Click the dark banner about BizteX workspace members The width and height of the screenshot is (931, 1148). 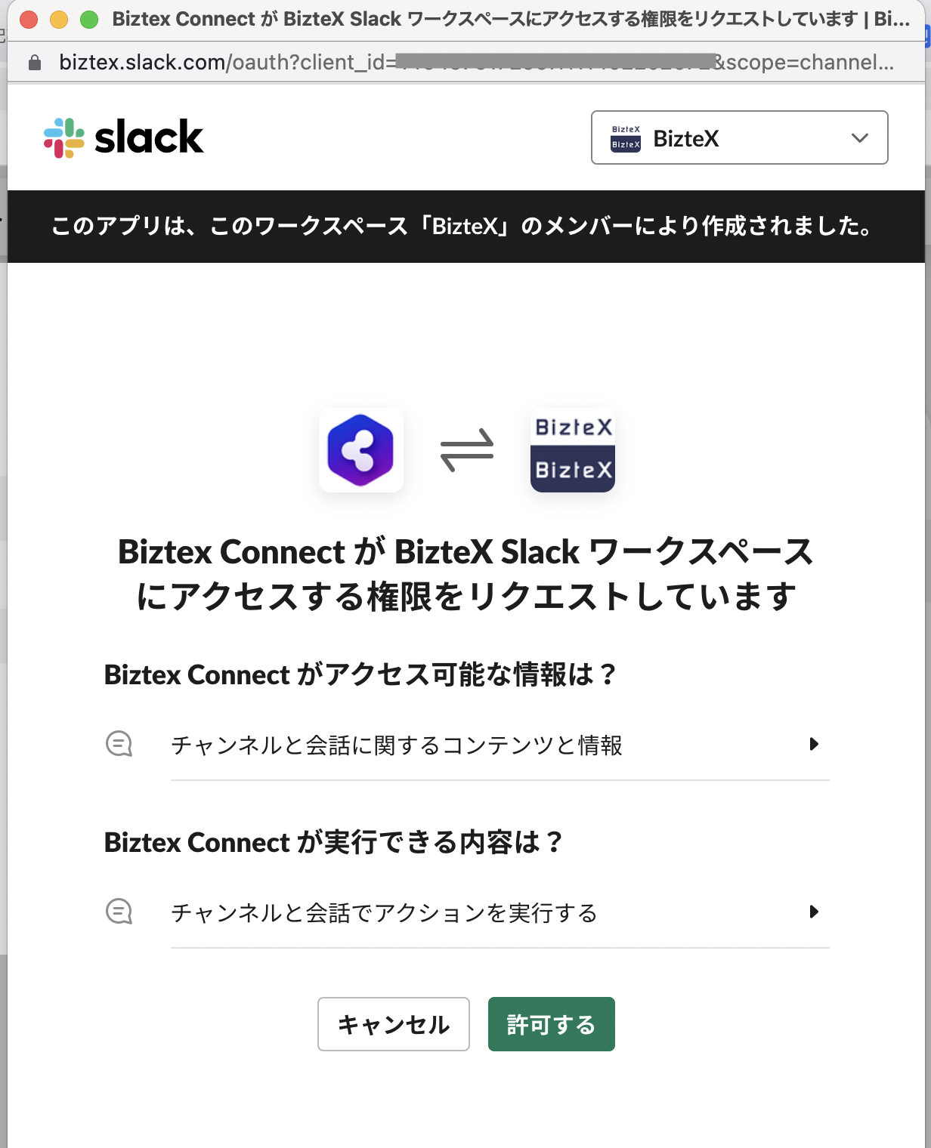tap(466, 227)
